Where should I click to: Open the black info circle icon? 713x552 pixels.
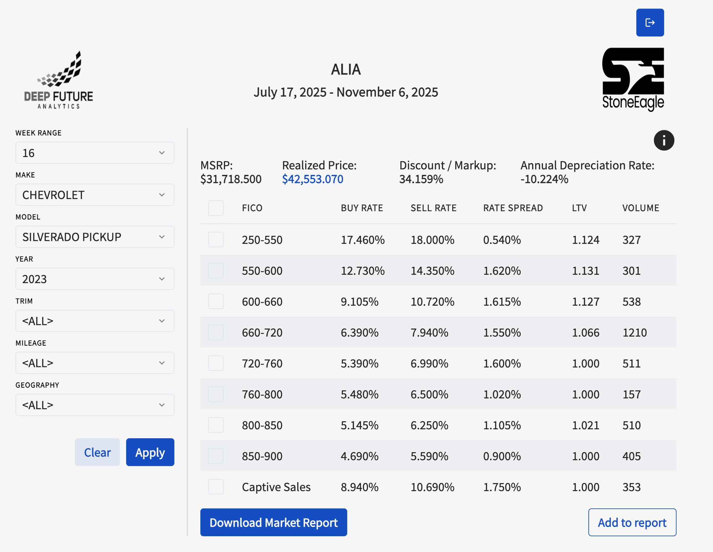click(x=664, y=141)
